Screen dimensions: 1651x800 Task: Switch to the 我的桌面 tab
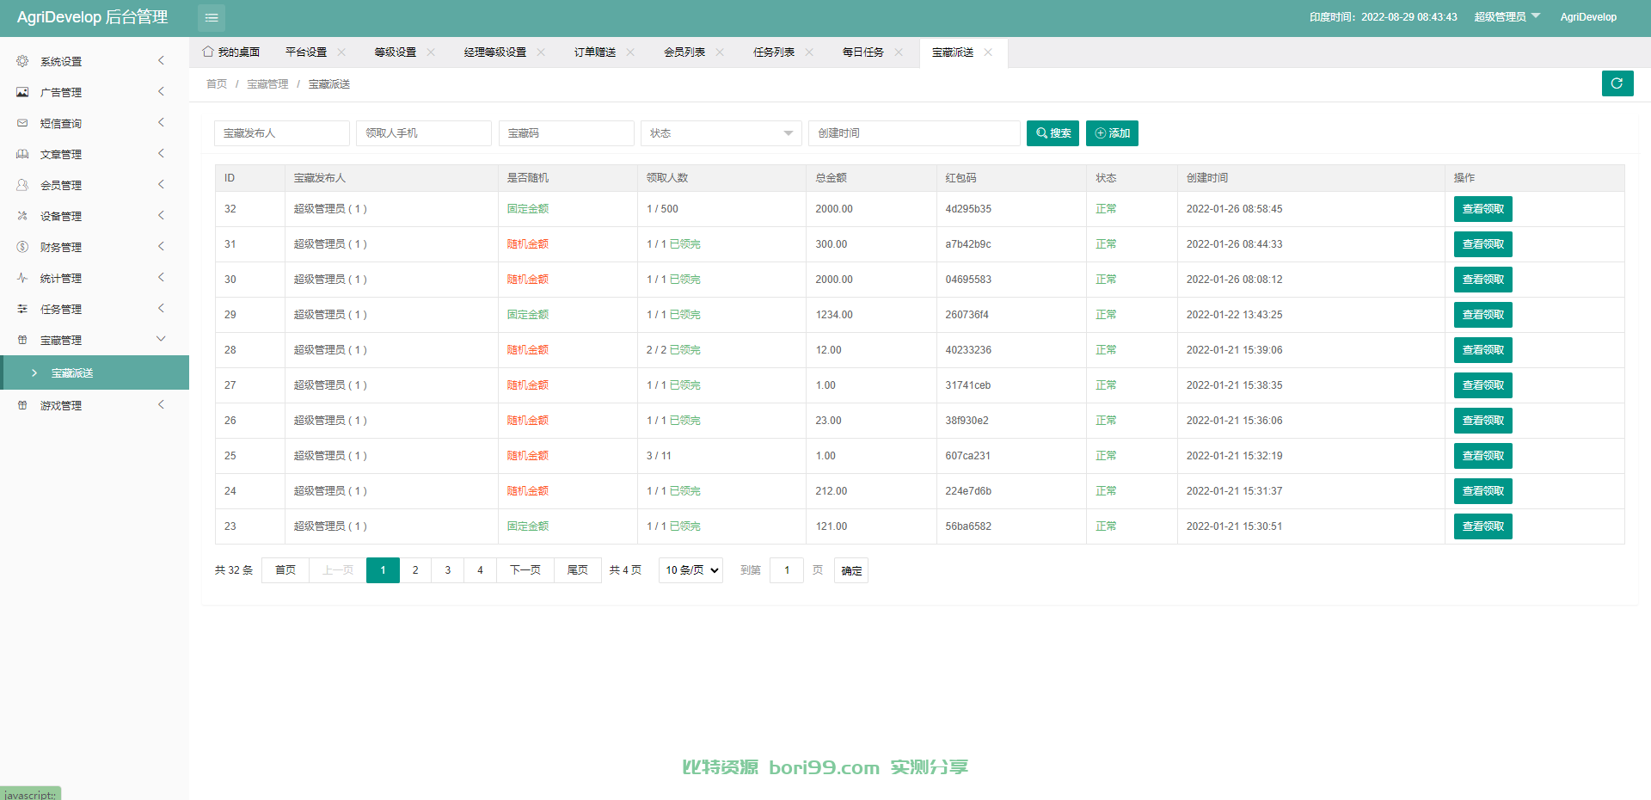231,52
